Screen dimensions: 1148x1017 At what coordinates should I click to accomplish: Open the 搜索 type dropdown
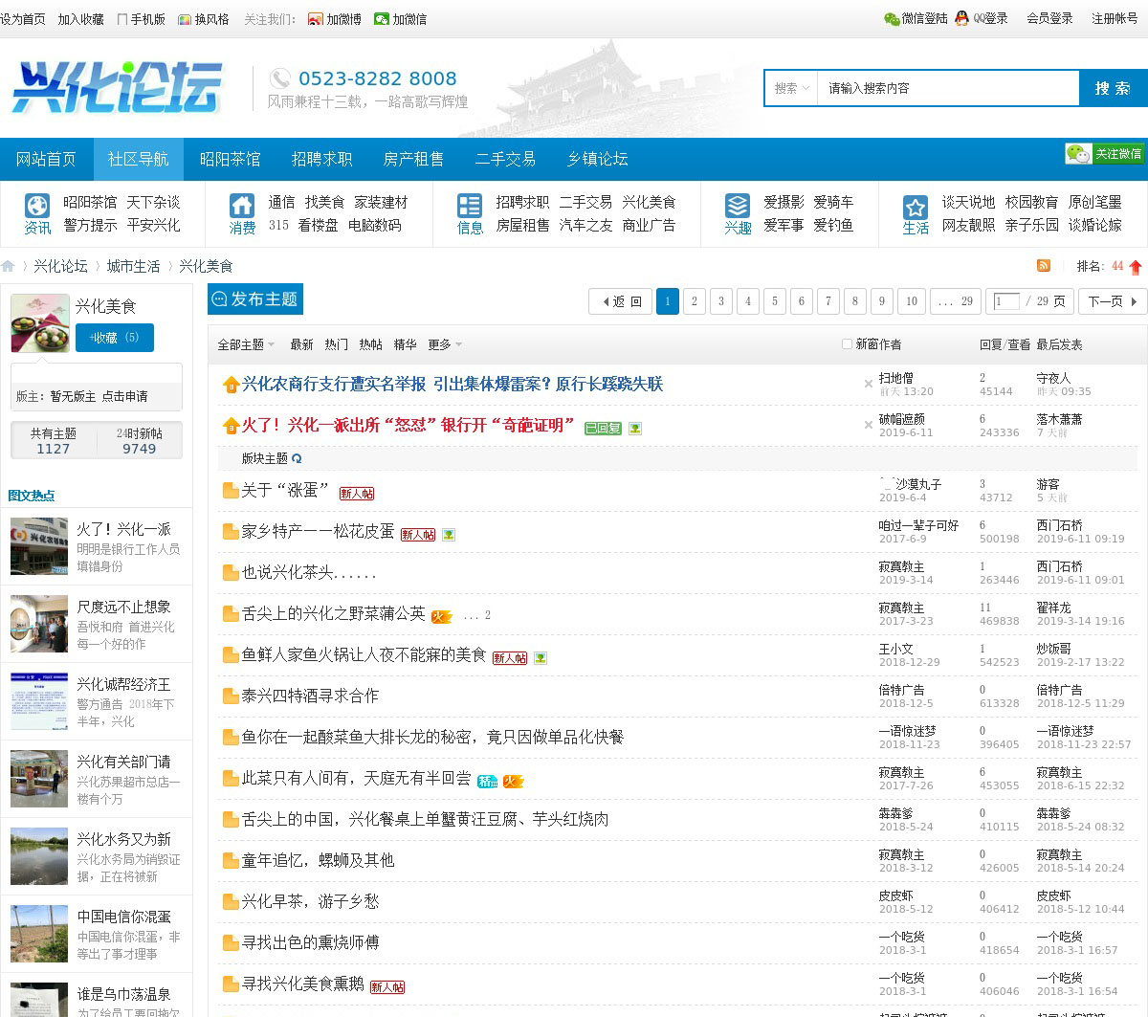click(791, 88)
